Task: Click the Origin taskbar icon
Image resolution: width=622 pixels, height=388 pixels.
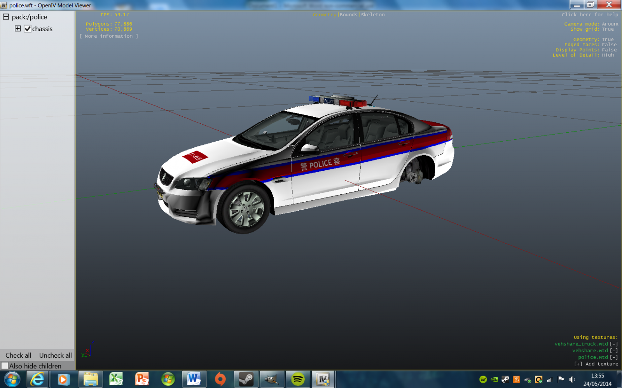Action: point(220,379)
